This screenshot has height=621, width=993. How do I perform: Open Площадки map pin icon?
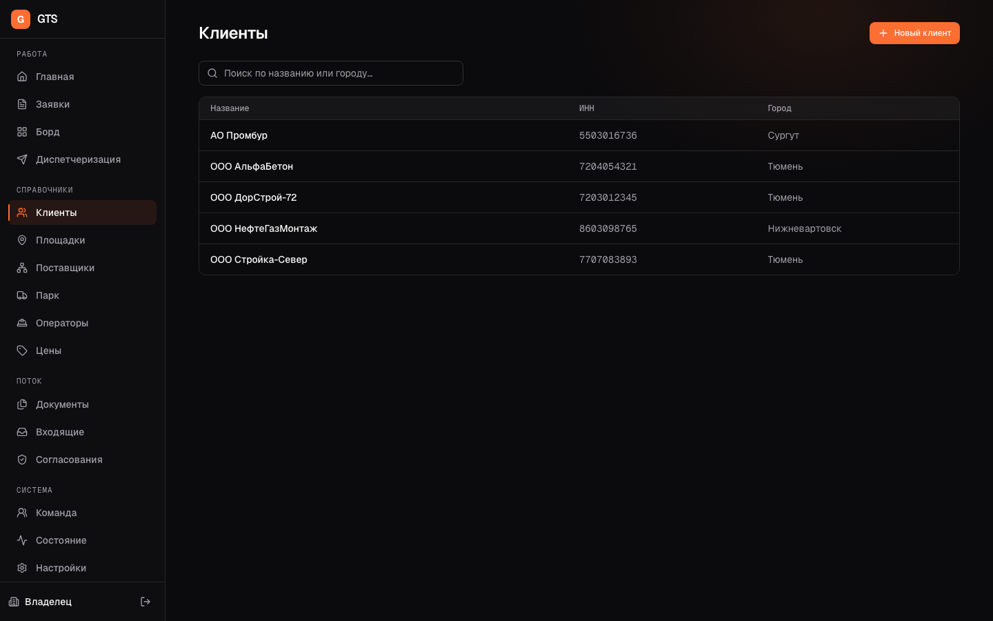(x=22, y=240)
